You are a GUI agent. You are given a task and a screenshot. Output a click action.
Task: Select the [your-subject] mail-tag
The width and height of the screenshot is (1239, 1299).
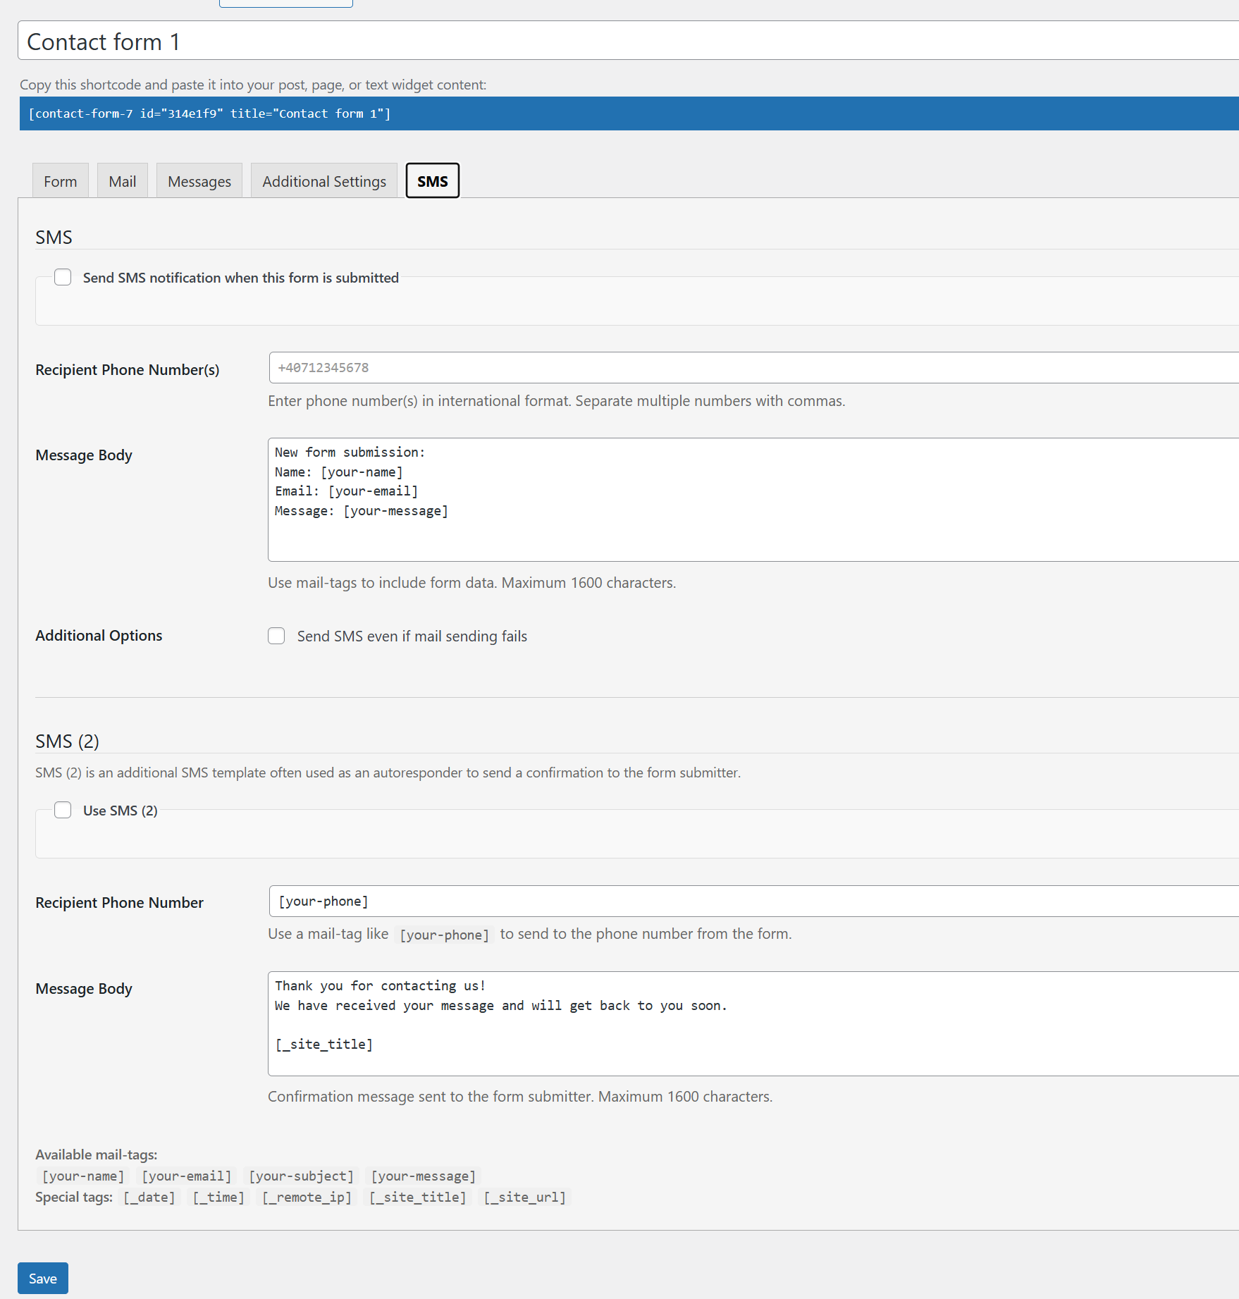(301, 1176)
